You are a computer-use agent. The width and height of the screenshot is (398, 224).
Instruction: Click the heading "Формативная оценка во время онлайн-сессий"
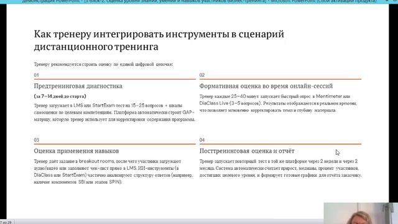click(266, 86)
